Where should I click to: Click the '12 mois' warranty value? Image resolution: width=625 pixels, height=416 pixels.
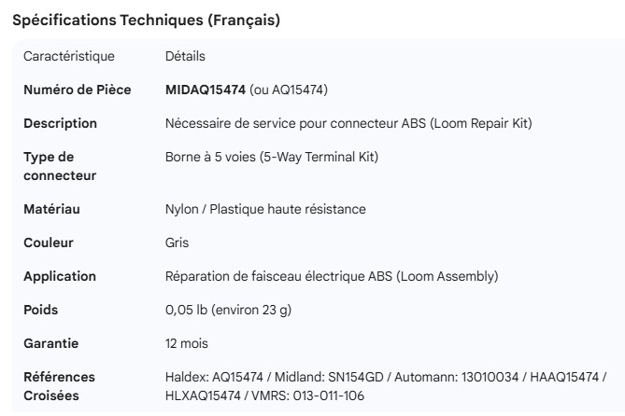[187, 343]
